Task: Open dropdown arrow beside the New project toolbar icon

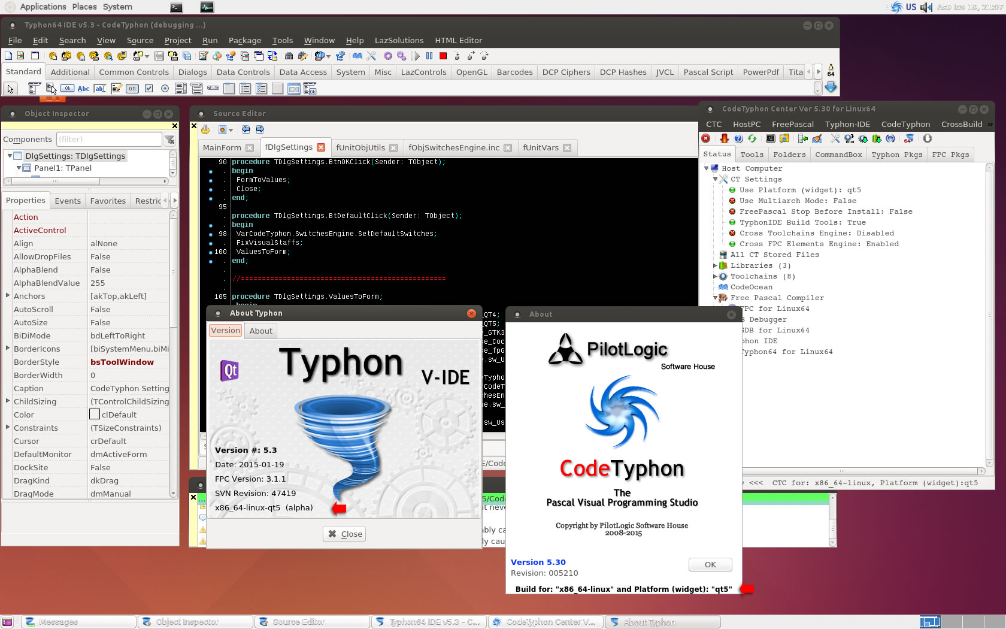Action: tap(147, 56)
